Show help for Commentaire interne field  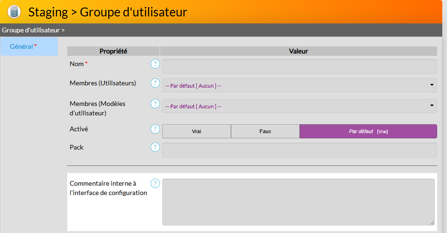[x=155, y=183]
